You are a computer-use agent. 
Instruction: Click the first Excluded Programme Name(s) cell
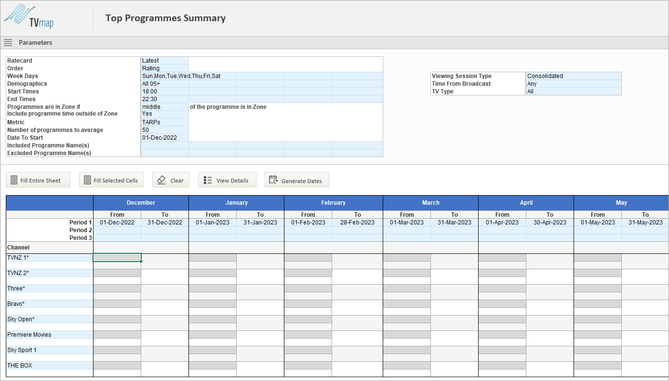coord(165,153)
